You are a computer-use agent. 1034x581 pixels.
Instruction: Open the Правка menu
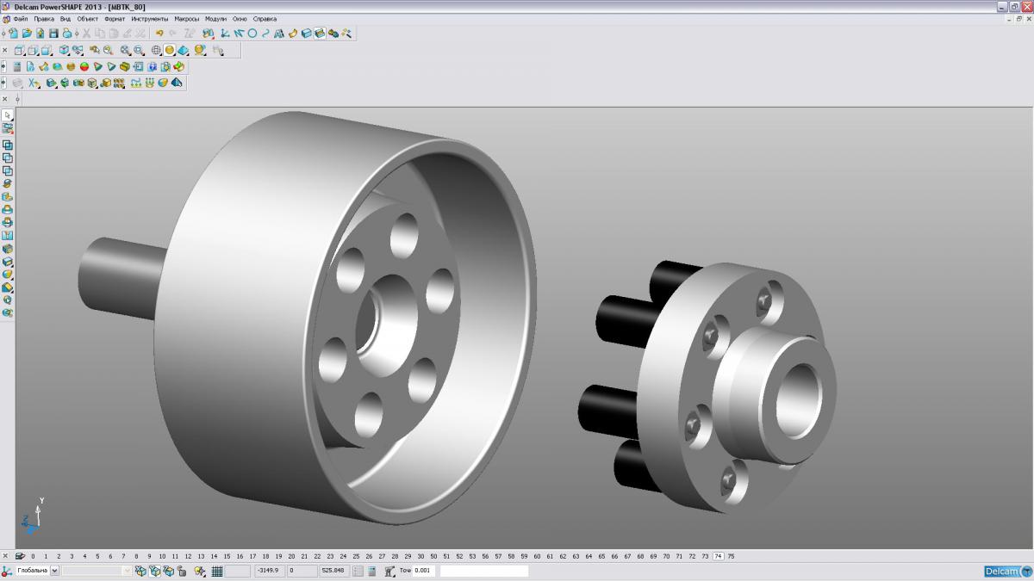44,18
